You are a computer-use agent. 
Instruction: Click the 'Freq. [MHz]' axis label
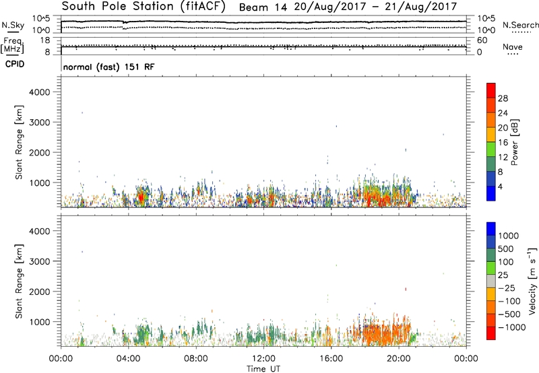pos(12,46)
